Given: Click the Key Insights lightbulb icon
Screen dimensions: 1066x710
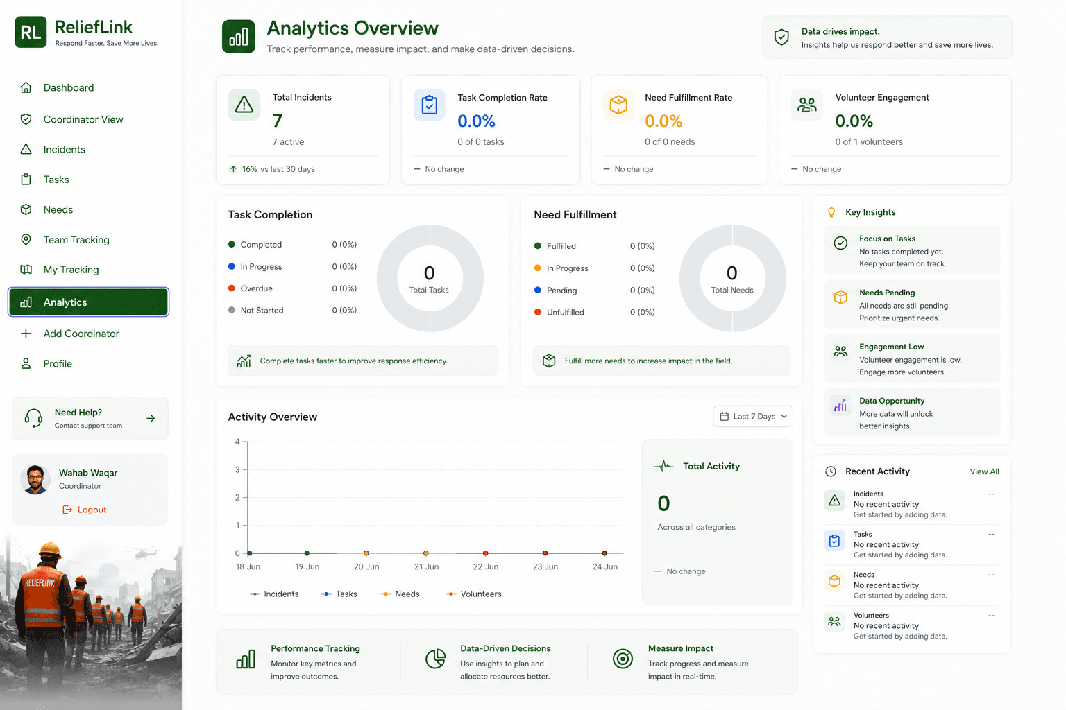Looking at the screenshot, I should (831, 212).
